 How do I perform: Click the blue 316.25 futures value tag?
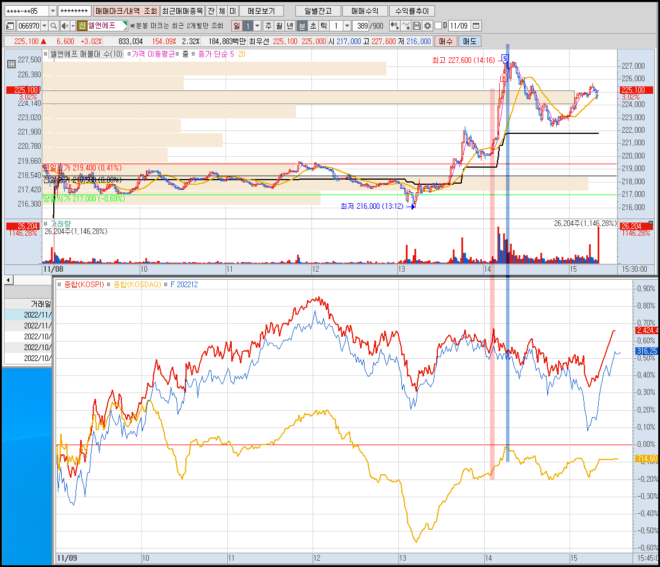(646, 351)
